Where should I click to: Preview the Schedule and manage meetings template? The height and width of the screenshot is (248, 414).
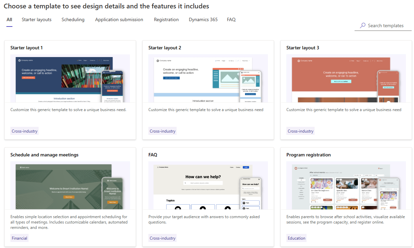70,186
